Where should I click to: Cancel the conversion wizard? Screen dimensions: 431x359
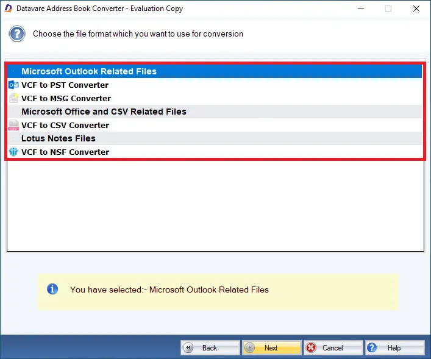[333, 348]
